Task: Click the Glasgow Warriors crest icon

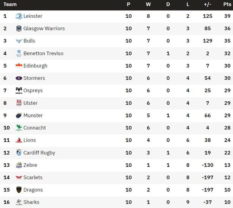Action: tap(19, 28)
